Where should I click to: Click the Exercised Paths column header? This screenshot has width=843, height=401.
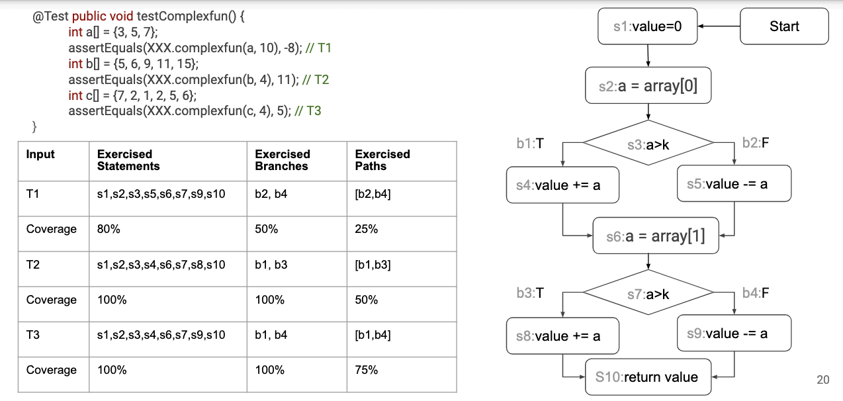(382, 160)
